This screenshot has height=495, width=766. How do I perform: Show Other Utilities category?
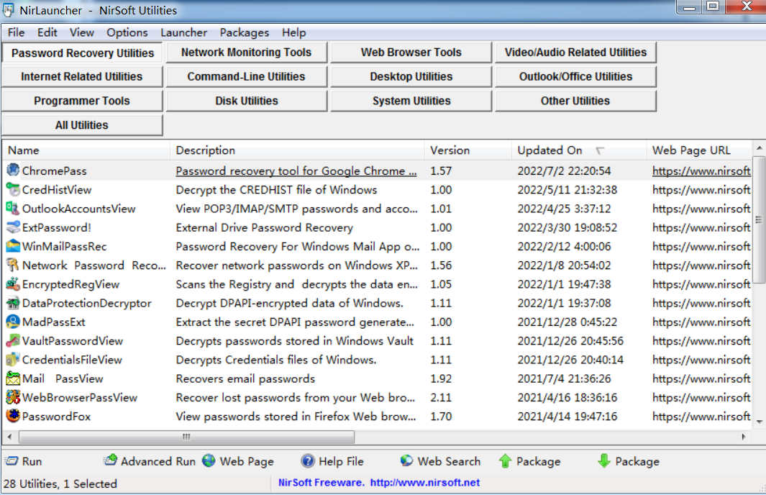coord(575,101)
